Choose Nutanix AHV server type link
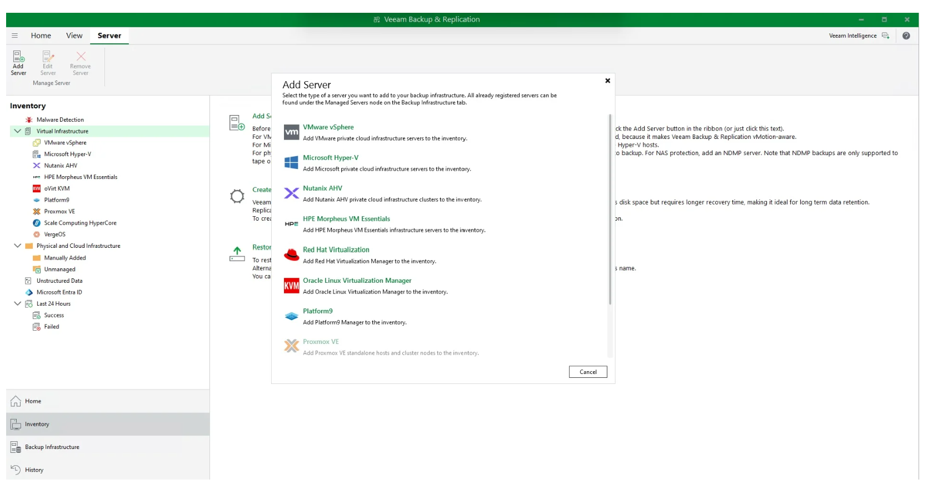928x499 pixels. [x=323, y=188]
